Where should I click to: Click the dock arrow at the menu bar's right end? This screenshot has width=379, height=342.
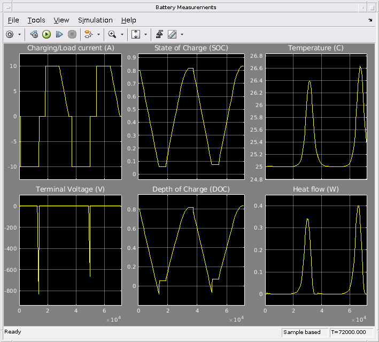[370, 20]
